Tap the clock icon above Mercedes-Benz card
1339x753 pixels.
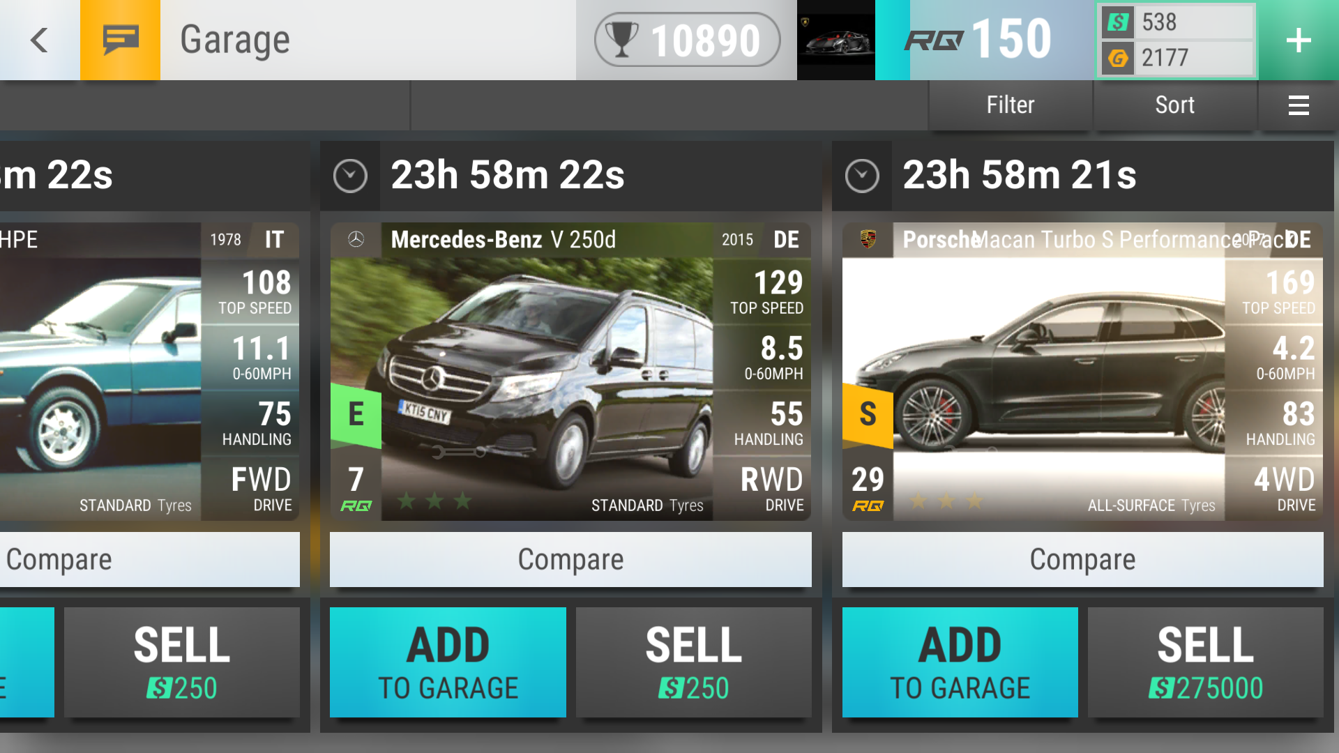pyautogui.click(x=350, y=176)
